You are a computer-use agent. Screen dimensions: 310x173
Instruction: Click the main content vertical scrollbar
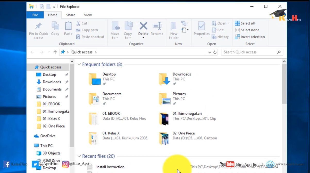[284, 84]
